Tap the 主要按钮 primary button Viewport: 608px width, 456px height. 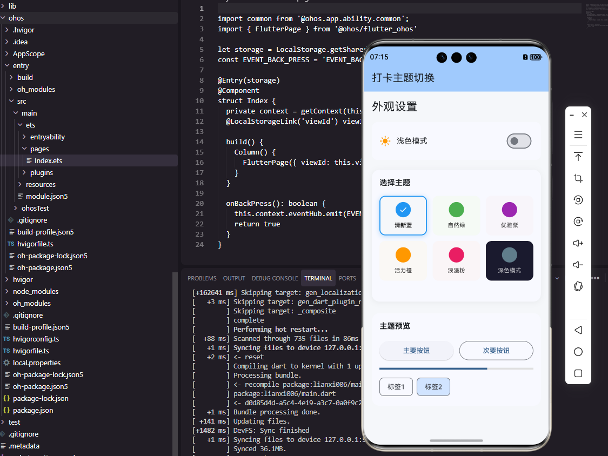pos(417,351)
